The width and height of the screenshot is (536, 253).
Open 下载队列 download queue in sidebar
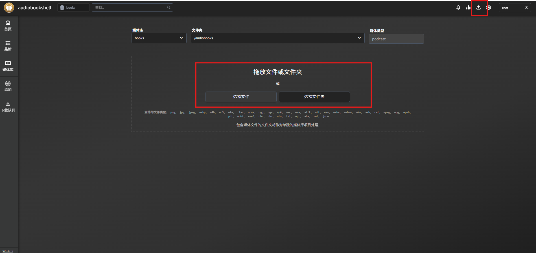8,107
